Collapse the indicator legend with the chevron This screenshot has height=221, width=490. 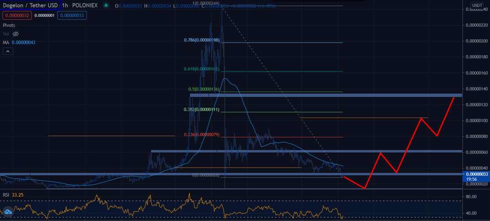[x=8, y=51]
